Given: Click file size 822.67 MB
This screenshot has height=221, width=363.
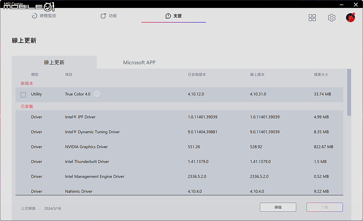Looking at the screenshot, I should pyautogui.click(x=324, y=147).
